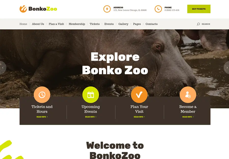This screenshot has height=159, width=229.
Task: Click the orange phone icon
Action: coord(158,9)
